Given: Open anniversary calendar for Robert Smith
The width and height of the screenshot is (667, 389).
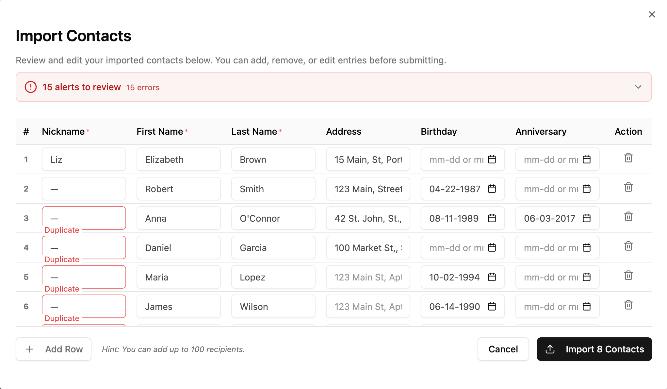Looking at the screenshot, I should [586, 189].
